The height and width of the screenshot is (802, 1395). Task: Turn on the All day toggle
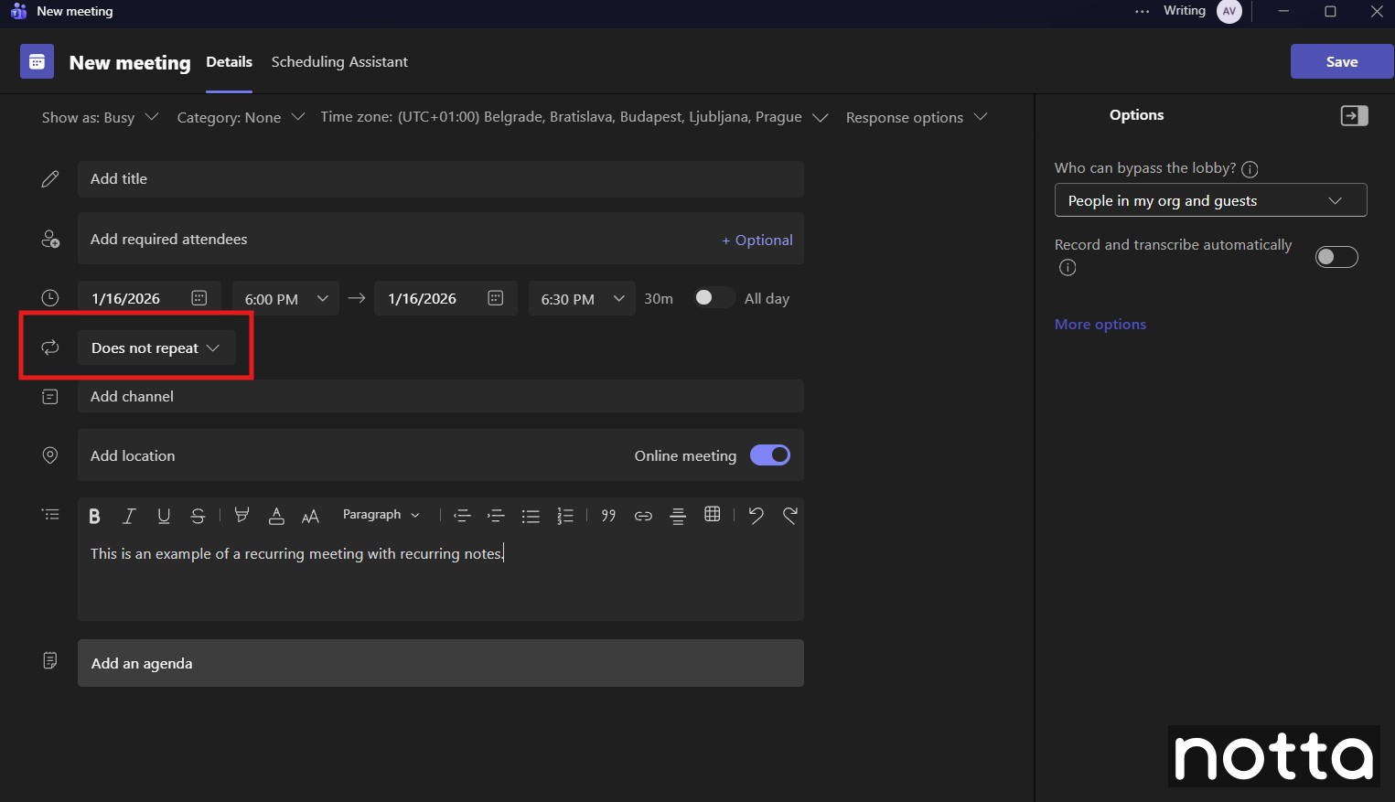point(714,298)
